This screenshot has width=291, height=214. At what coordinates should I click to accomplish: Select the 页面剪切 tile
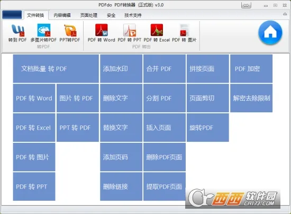208,98
